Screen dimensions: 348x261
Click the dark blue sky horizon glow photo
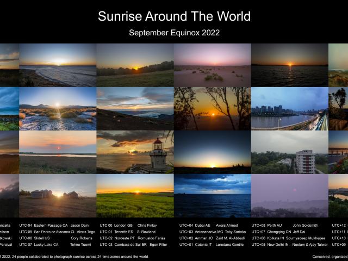pos(213,152)
